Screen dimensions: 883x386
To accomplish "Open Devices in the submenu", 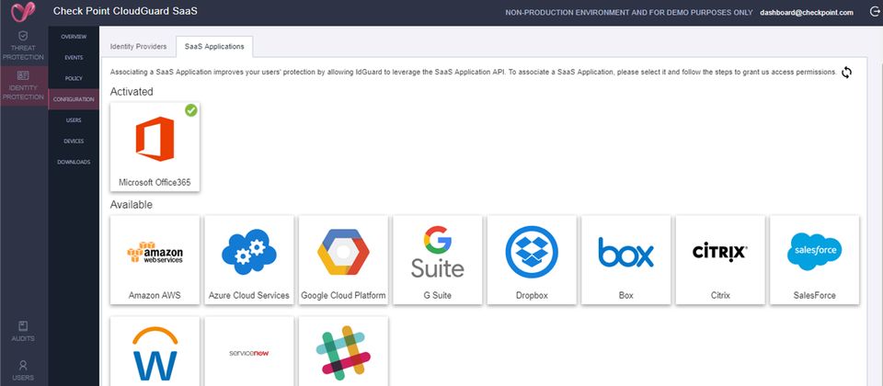I will [74, 142].
